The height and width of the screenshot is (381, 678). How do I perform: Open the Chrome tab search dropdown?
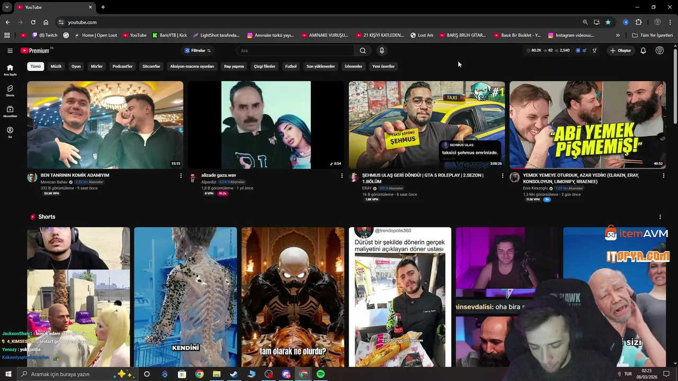coord(7,7)
